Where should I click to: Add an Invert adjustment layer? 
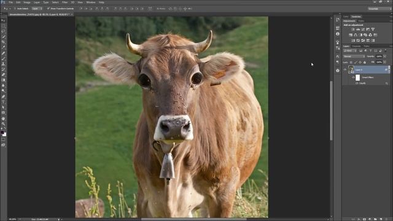coord(353,41)
